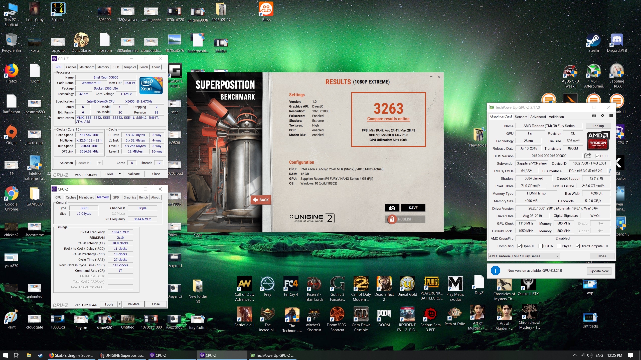Click the GPU-Z Name field
641x360 pixels.
(x=549, y=126)
